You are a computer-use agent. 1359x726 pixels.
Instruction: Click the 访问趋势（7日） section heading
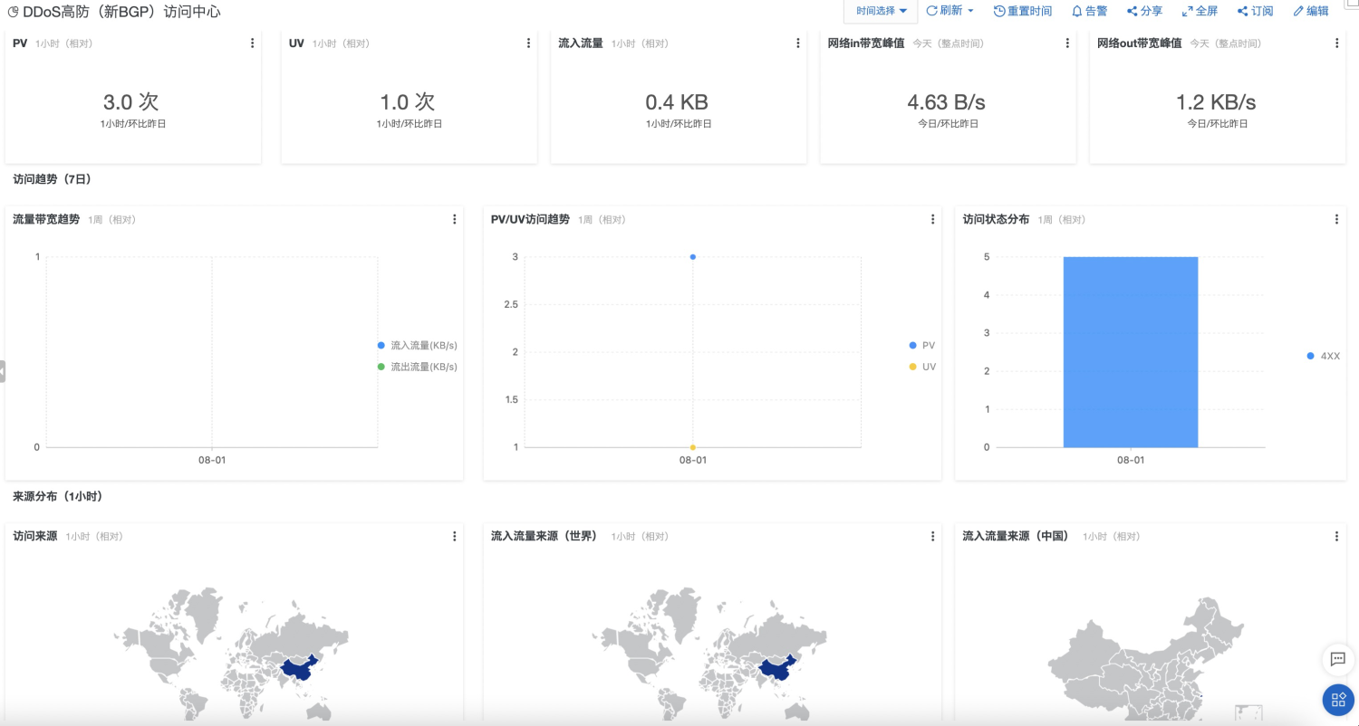[x=52, y=179]
